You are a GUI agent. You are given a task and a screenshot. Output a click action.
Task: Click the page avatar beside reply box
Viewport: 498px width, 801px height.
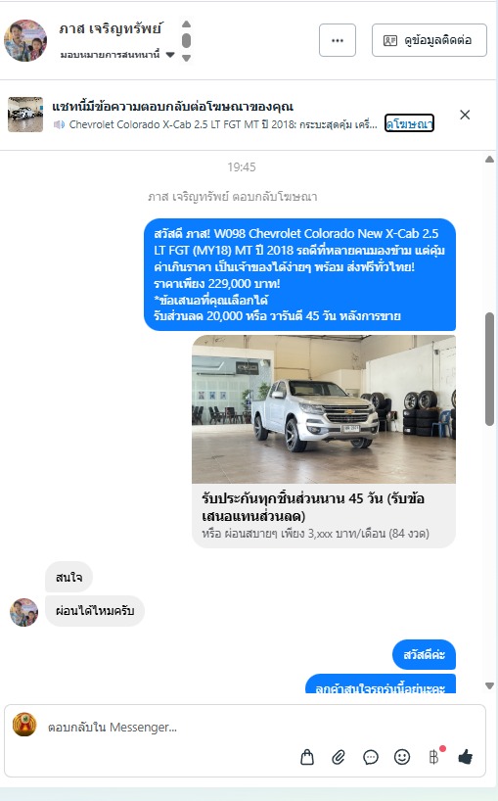(24, 725)
